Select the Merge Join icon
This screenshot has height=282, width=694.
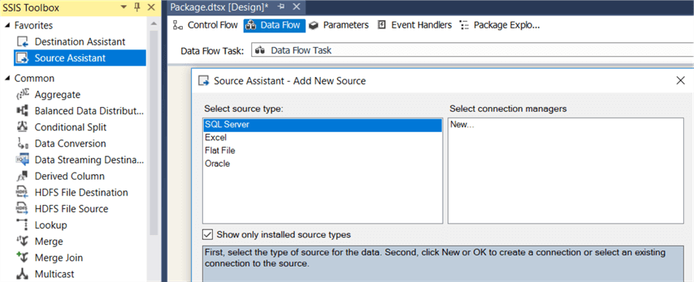coord(22,258)
